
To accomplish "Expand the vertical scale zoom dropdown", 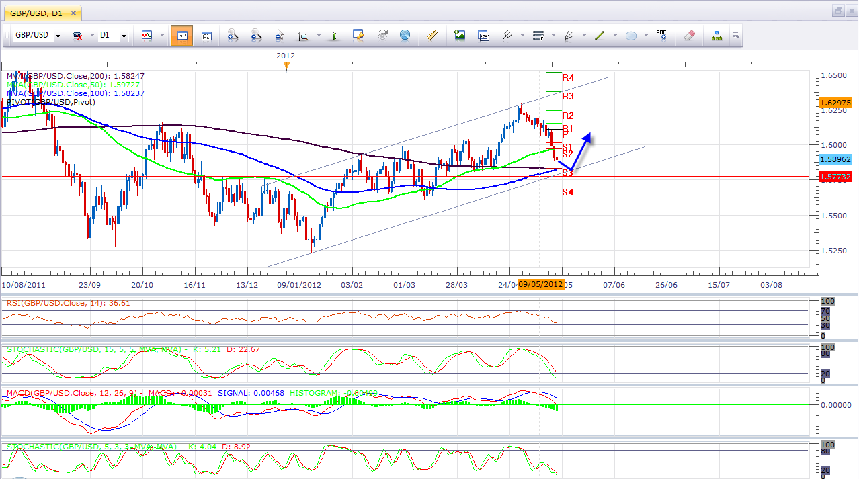I will point(319,36).
